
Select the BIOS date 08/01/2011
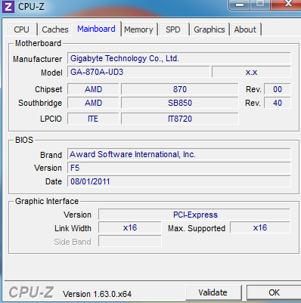[179, 181]
